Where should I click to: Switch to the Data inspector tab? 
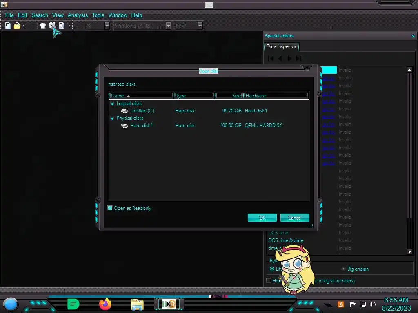pos(281,46)
